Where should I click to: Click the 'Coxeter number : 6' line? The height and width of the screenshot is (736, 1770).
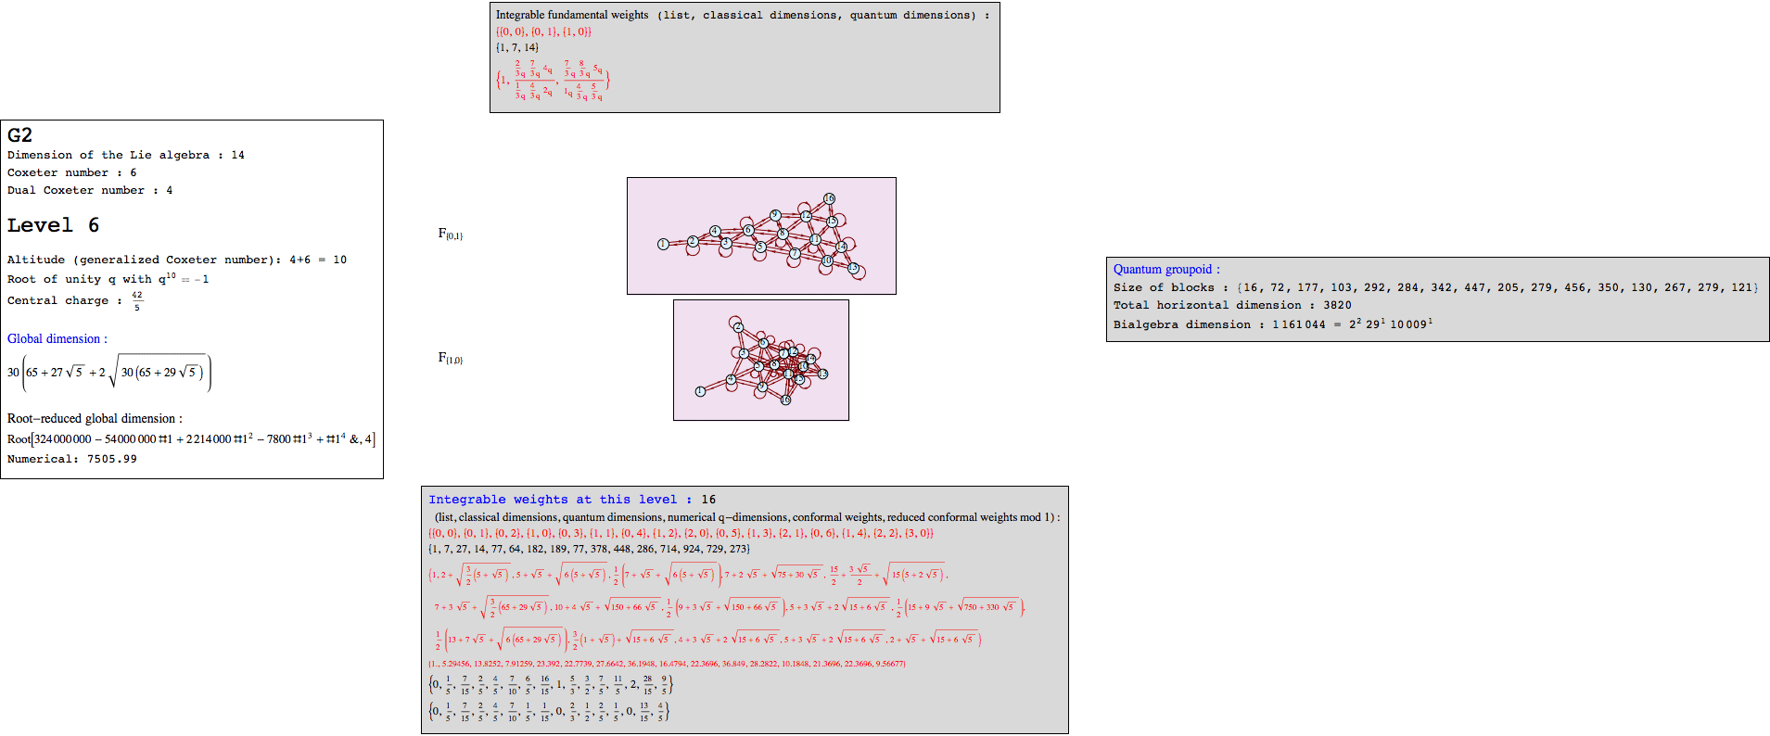tap(72, 172)
